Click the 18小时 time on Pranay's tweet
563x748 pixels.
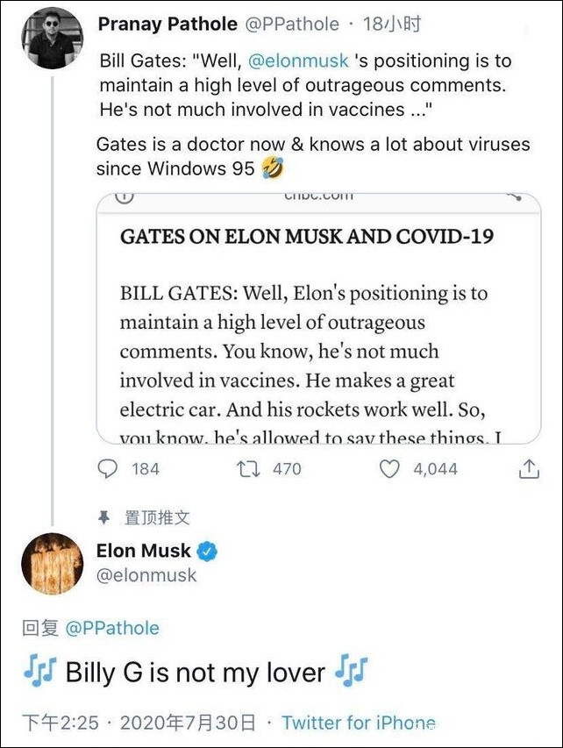tap(391, 25)
